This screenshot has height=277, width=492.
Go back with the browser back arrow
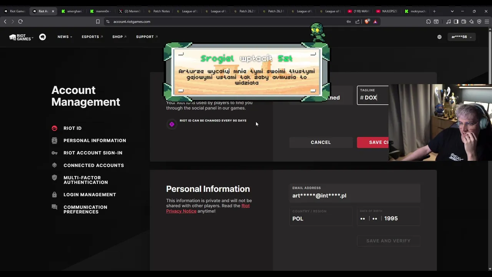[x=5, y=22]
